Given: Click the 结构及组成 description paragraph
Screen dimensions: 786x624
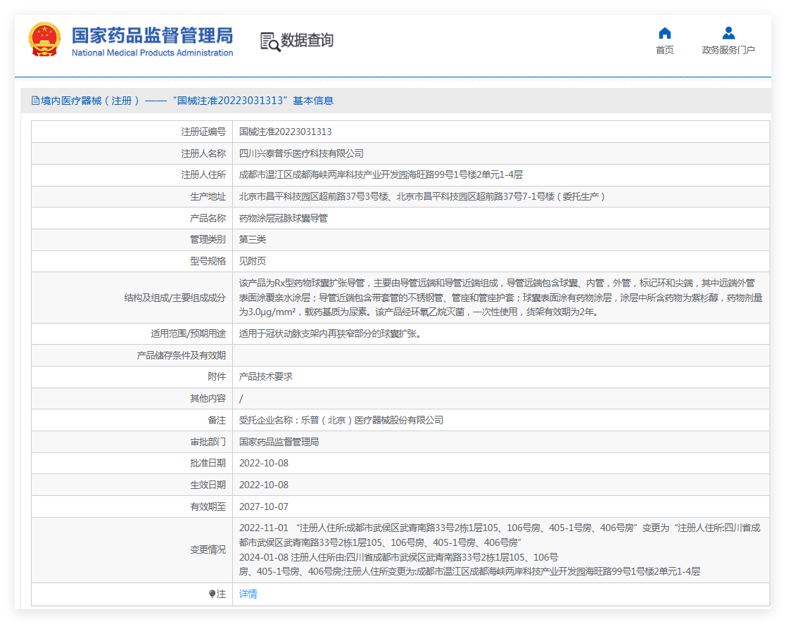Looking at the screenshot, I should pyautogui.click(x=501, y=298).
